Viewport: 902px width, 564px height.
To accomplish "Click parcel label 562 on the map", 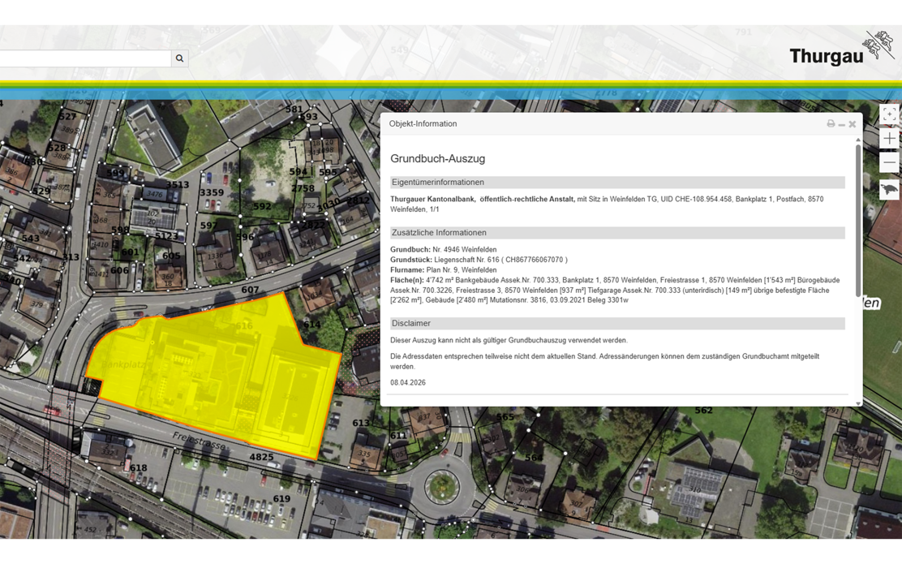I will (703, 411).
